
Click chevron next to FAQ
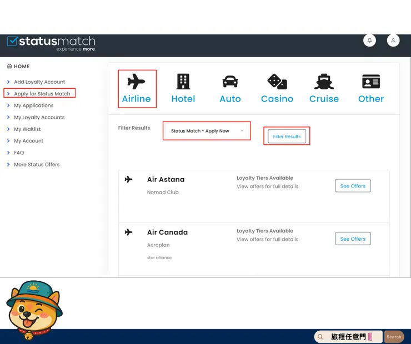[8, 153]
